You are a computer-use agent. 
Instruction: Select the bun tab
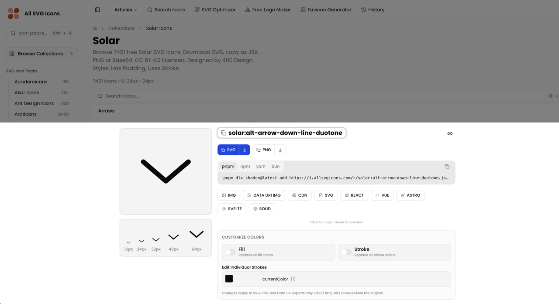coord(276,166)
